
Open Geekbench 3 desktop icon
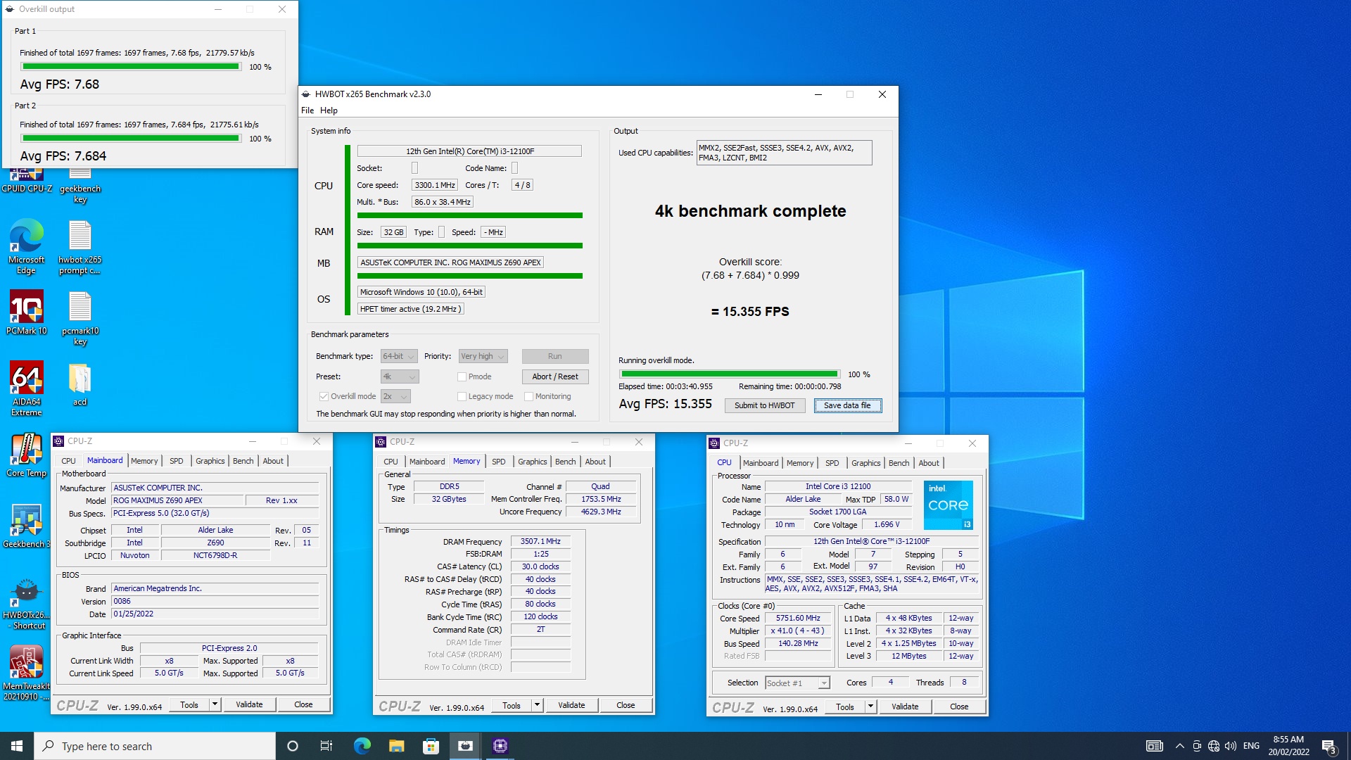pyautogui.click(x=27, y=526)
